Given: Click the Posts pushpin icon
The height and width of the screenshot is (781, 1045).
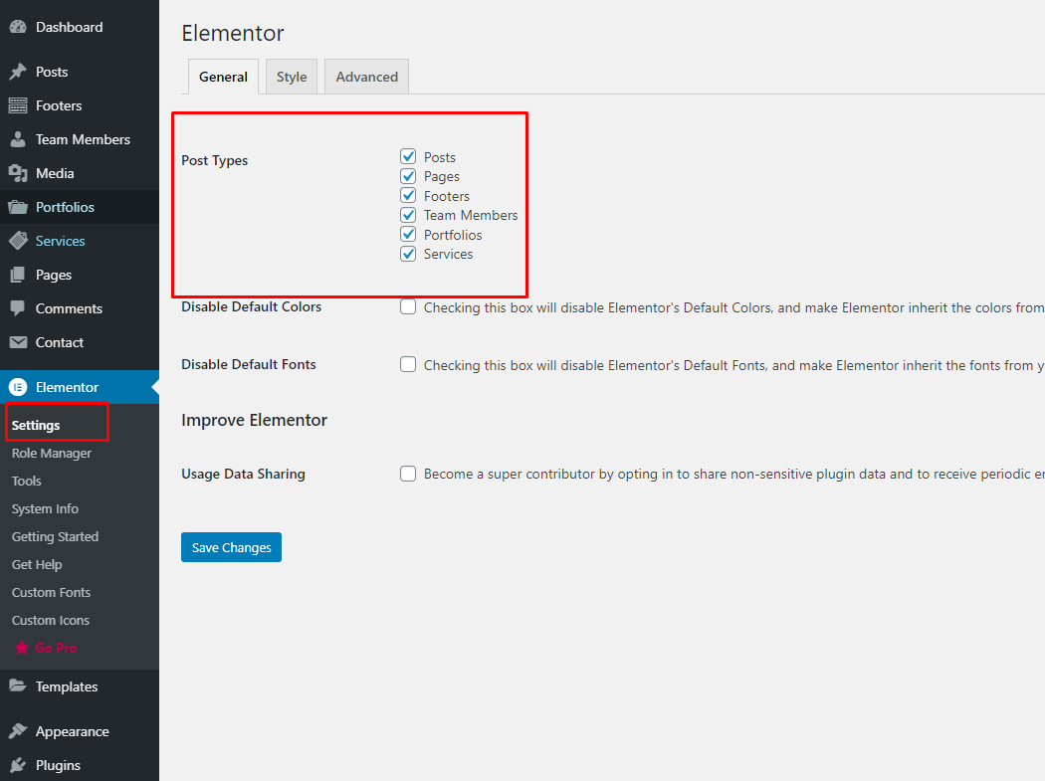Looking at the screenshot, I should coord(18,72).
